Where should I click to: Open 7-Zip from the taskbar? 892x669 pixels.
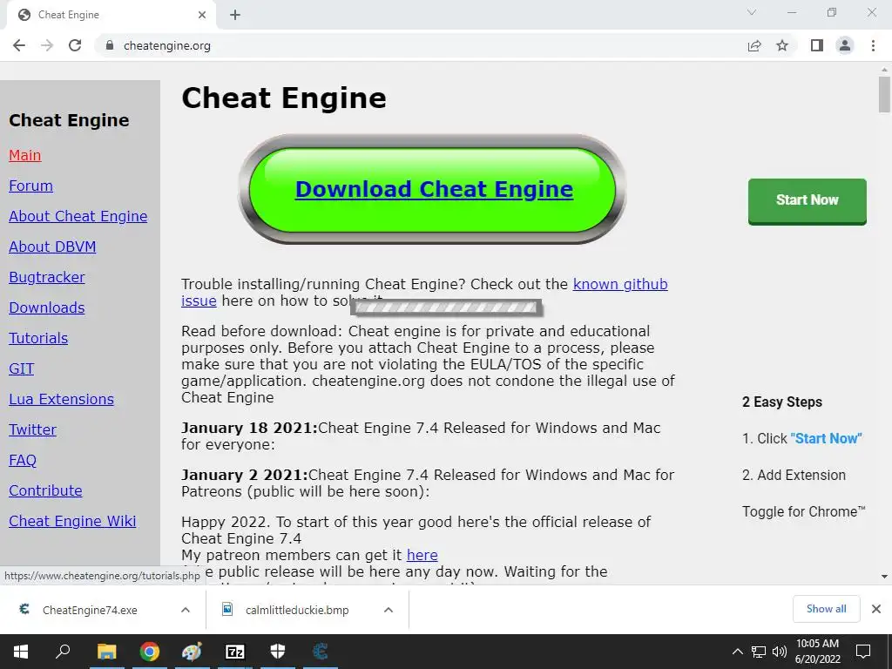click(235, 652)
